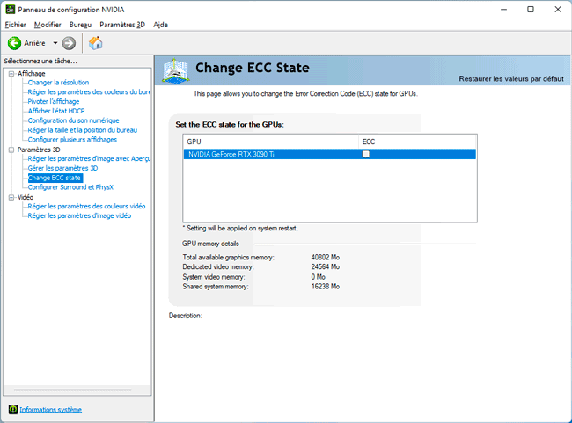Image resolution: width=572 pixels, height=423 pixels.
Task: Click Restaurer les valeurs par défaut
Action: (x=511, y=79)
